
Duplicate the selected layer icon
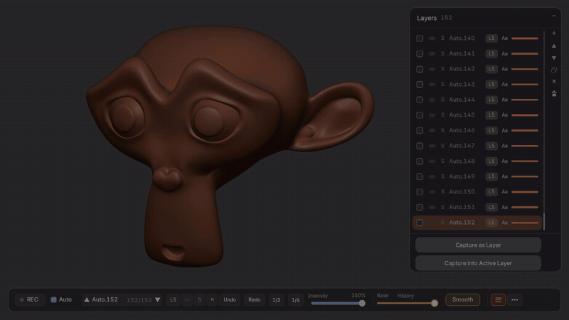click(554, 70)
